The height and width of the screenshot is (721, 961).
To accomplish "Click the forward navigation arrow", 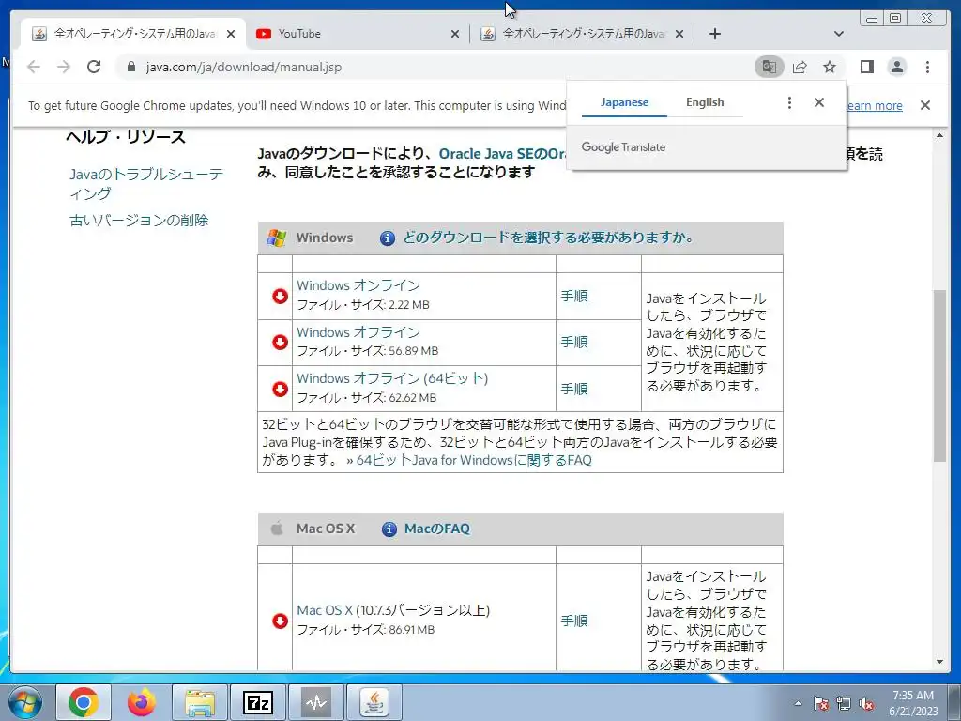I will coord(64,67).
